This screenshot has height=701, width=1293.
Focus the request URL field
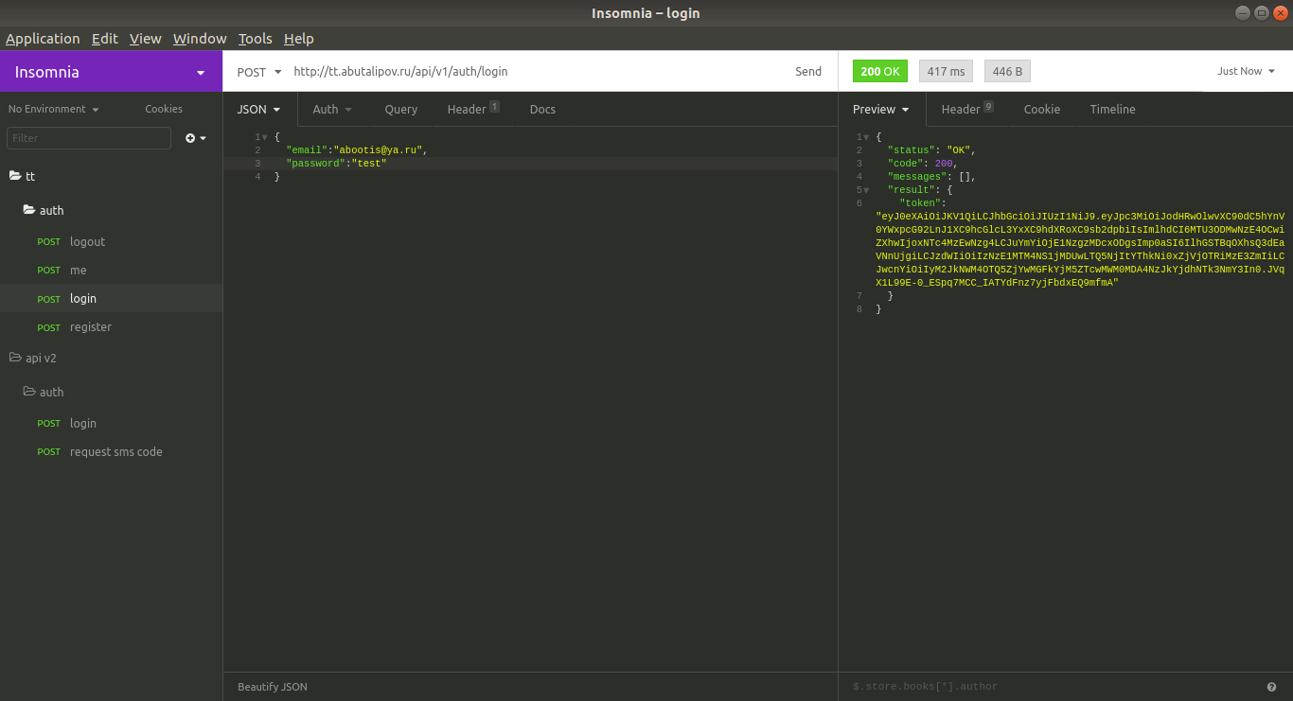[x=535, y=72]
